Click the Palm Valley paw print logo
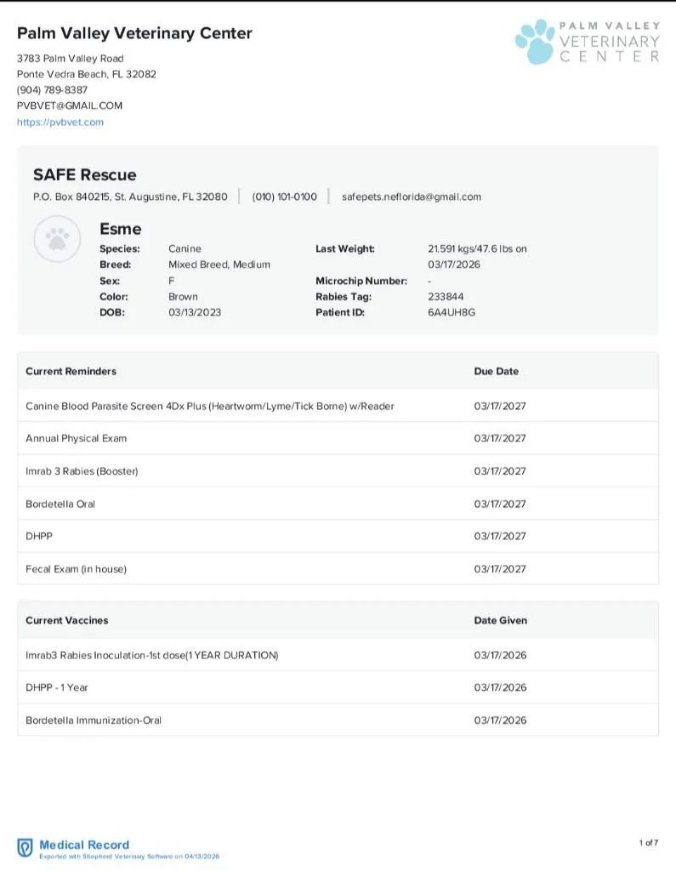The image size is (676, 871). click(x=534, y=43)
